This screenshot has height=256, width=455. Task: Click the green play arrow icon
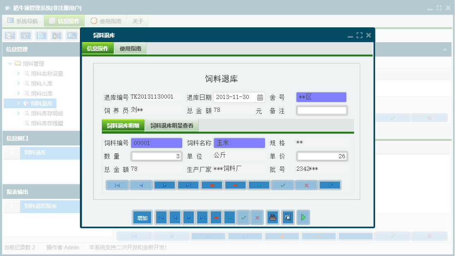303,217
